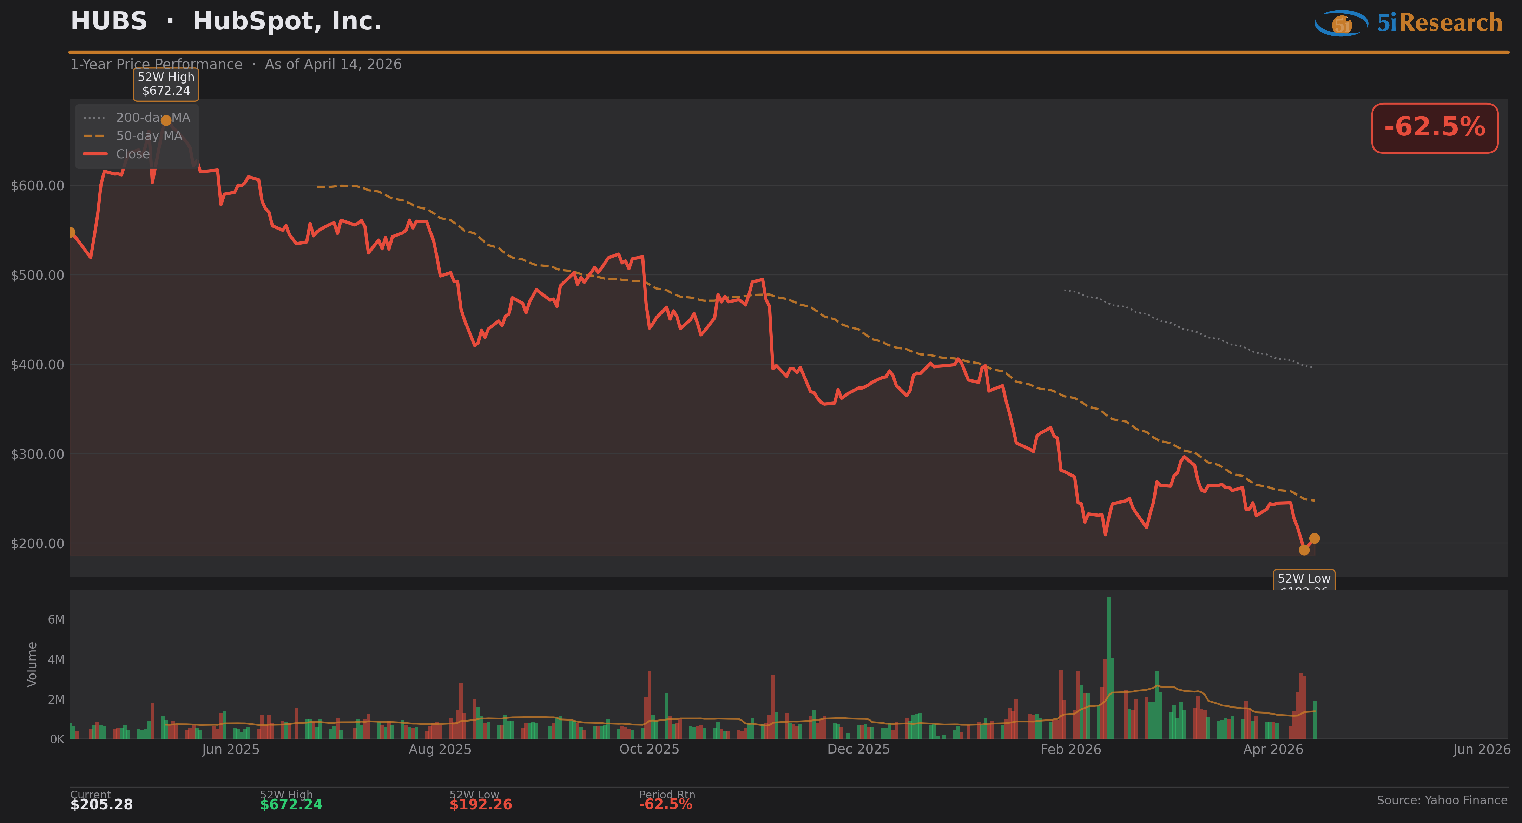Toggle the Close series legend label

click(x=133, y=154)
